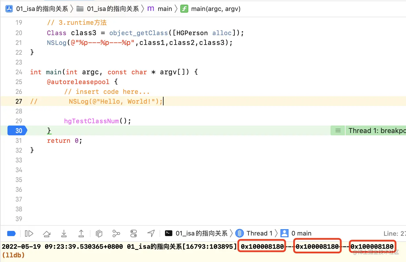
Task: Click the object_getClass function name
Action: 139,33
